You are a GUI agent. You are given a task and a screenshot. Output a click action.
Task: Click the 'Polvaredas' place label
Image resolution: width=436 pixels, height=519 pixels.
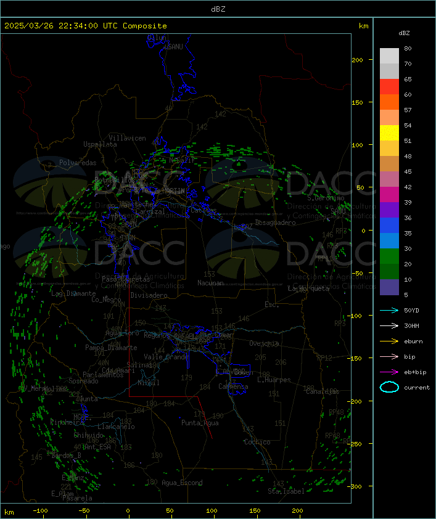point(78,163)
